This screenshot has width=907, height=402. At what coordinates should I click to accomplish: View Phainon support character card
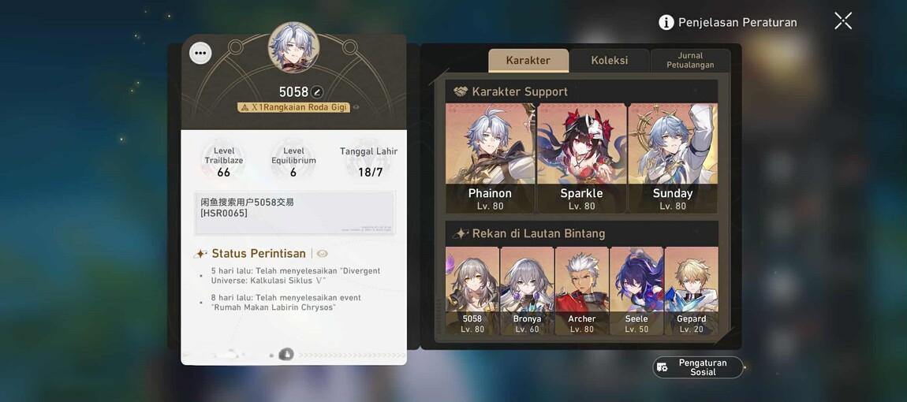[490, 158]
